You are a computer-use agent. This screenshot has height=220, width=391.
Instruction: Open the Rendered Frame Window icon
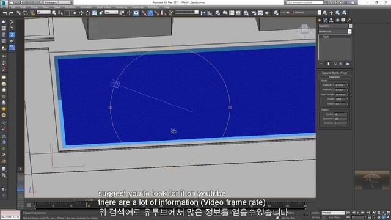coord(260,13)
